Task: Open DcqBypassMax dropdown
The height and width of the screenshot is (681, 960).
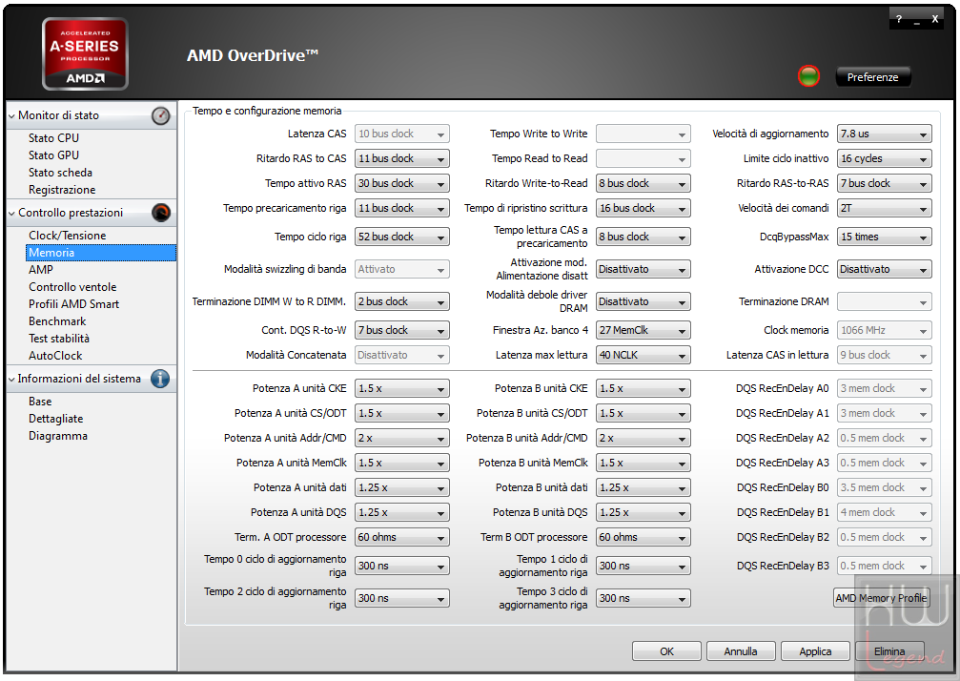Action: (884, 237)
